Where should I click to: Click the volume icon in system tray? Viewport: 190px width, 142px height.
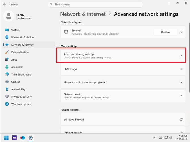tap(171, 138)
